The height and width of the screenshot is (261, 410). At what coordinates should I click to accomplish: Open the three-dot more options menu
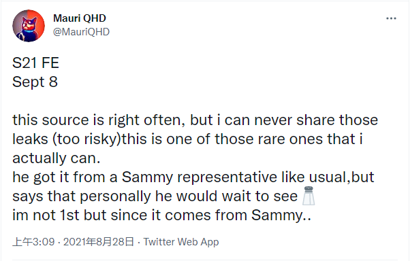click(x=391, y=18)
